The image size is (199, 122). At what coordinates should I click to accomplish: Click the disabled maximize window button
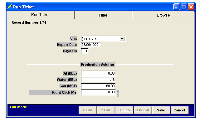[184, 7]
